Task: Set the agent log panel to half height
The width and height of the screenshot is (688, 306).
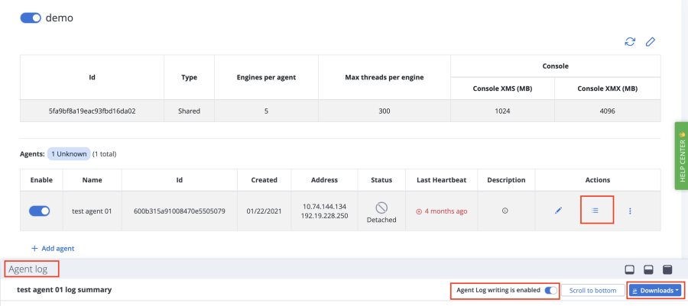Action: (648, 269)
